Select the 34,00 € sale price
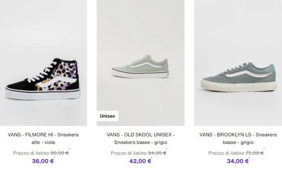 238,161
